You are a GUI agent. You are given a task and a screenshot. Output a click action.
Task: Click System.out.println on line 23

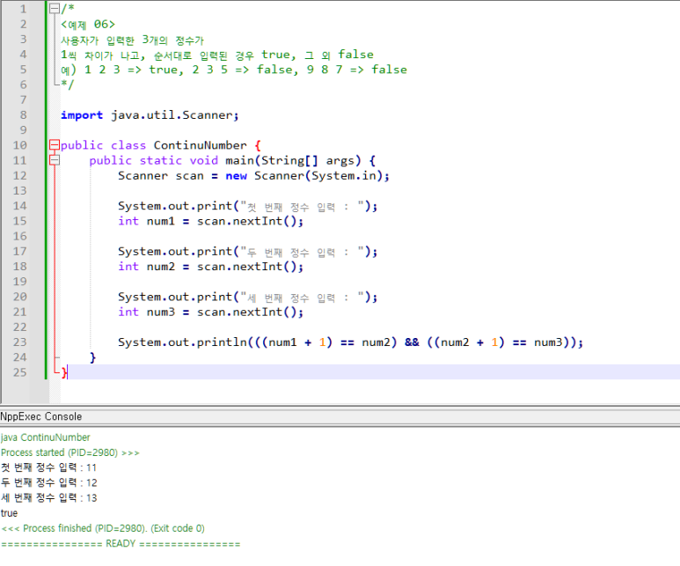(x=182, y=342)
